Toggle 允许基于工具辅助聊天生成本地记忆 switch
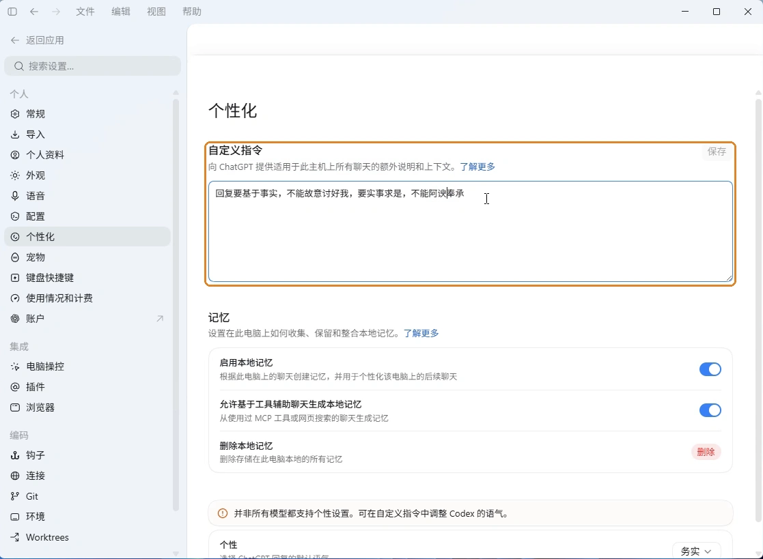Viewport: 763px width, 559px height. 710,410
